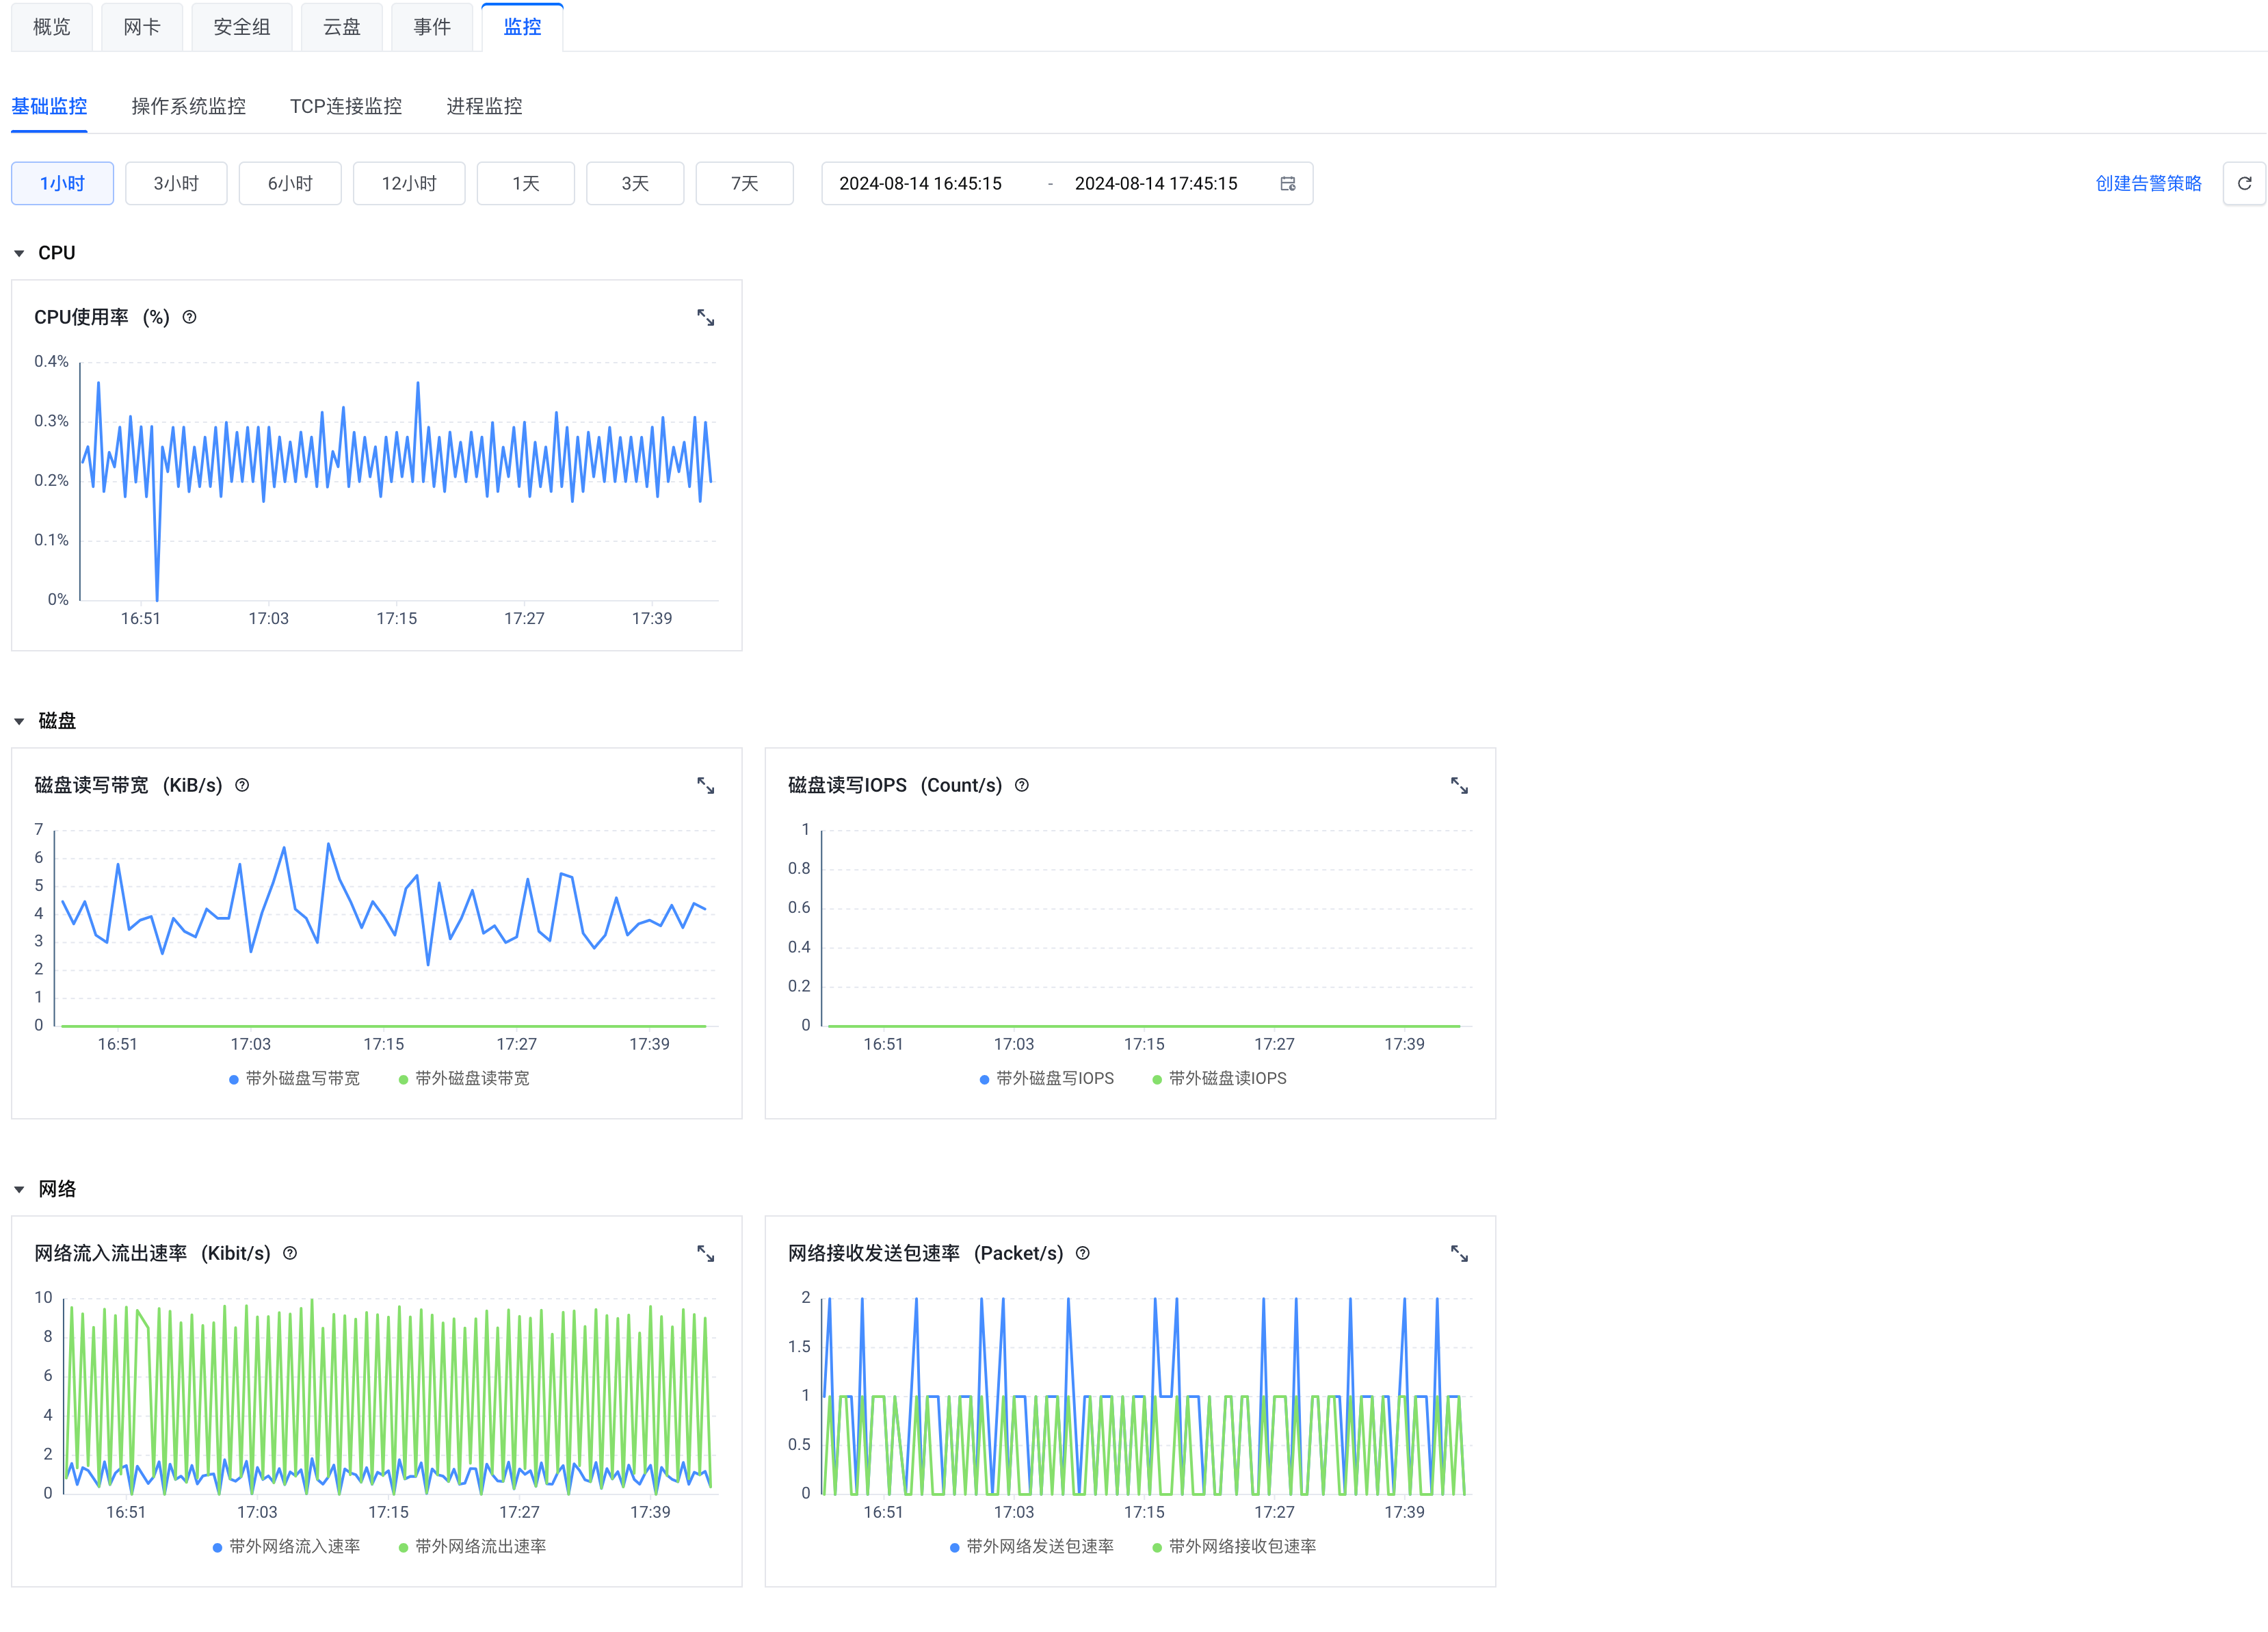The height and width of the screenshot is (1632, 2268).
Task: Select the 12小时 time range
Action: (x=409, y=183)
